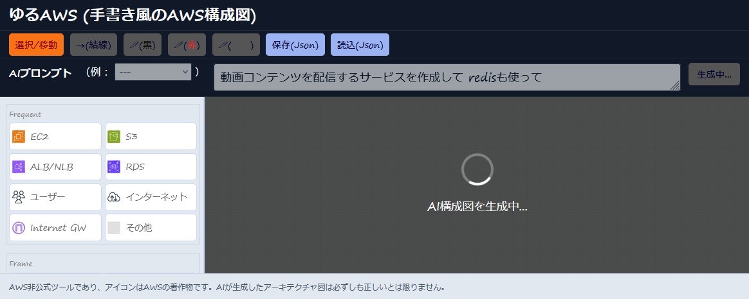749x299 pixels.
Task: Select the black pen (黒) tool
Action: pos(142,45)
